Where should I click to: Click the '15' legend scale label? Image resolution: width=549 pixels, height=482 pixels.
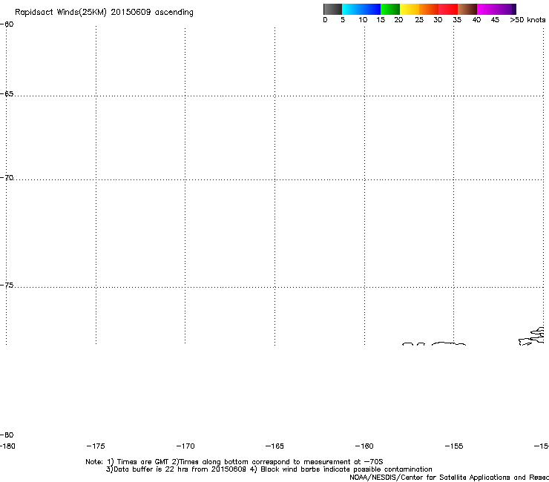[x=381, y=20]
